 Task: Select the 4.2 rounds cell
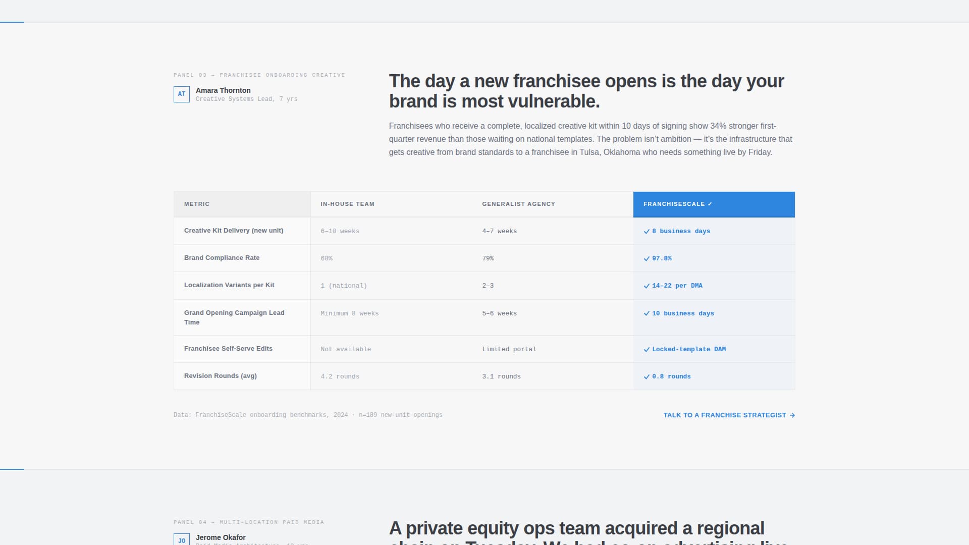tap(391, 376)
